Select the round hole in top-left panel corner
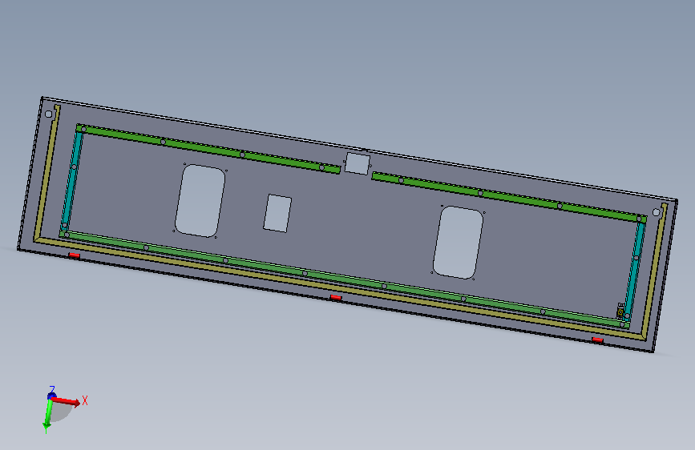The image size is (695, 450). tap(49, 115)
